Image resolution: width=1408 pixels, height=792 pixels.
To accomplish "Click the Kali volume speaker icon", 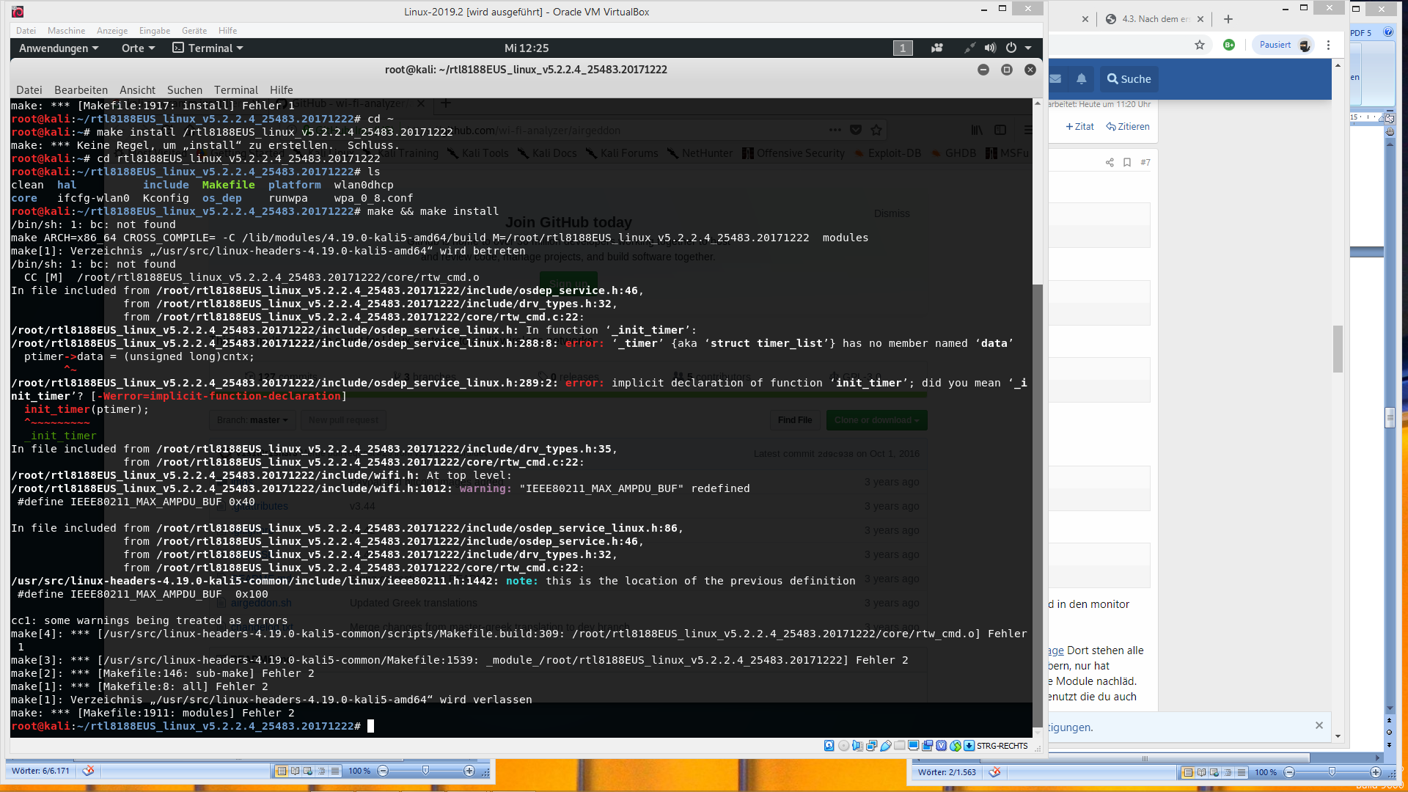I will (990, 48).
